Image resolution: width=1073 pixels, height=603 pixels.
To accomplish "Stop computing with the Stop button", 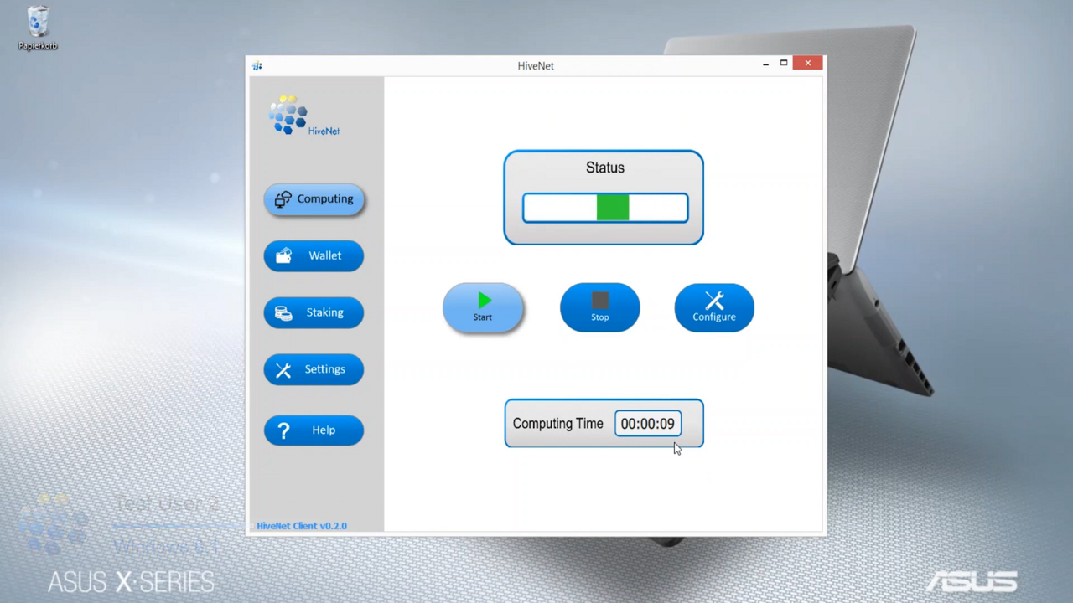I will click(600, 307).
